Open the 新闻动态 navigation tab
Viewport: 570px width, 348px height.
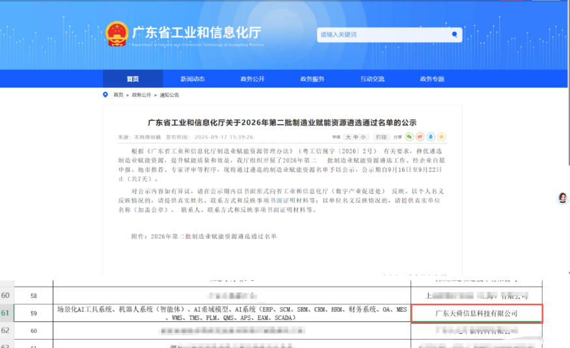click(193, 79)
